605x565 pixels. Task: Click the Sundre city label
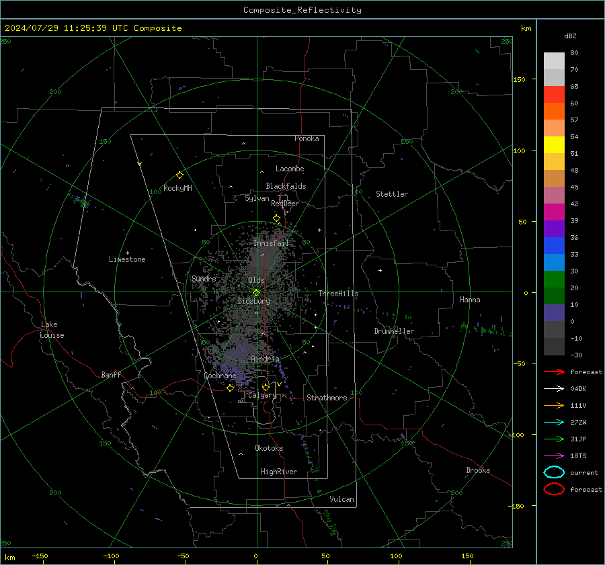204,279
